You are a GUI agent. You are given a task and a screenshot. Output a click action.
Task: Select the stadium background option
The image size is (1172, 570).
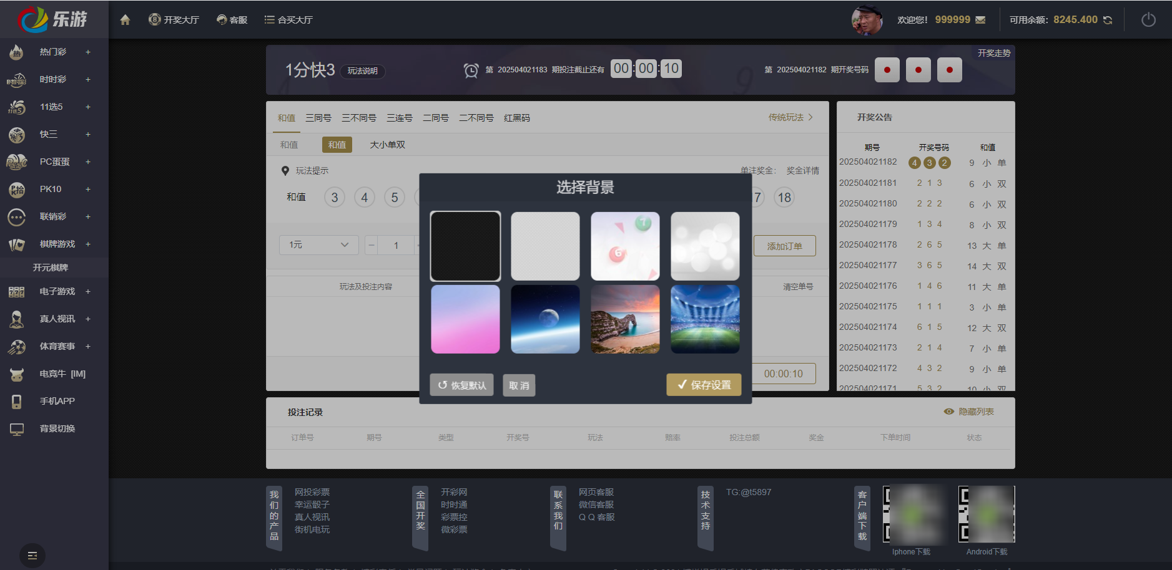(705, 319)
